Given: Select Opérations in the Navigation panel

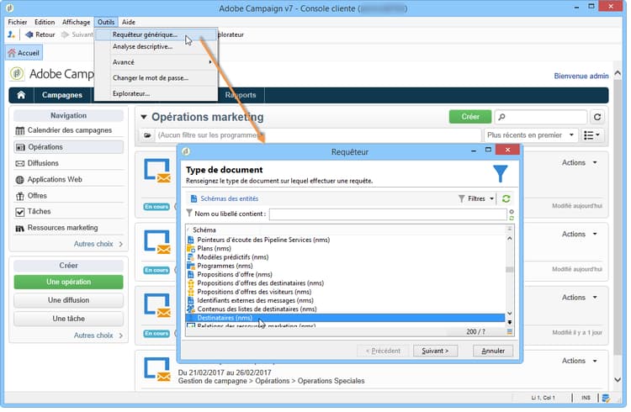Looking at the screenshot, I should pos(68,147).
